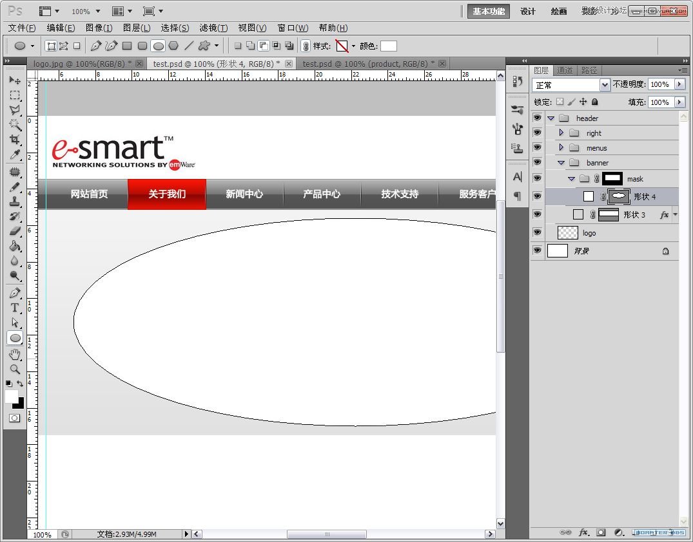Choose Rounded Rectangle shape in options bar
Image resolution: width=693 pixels, height=542 pixels.
142,46
